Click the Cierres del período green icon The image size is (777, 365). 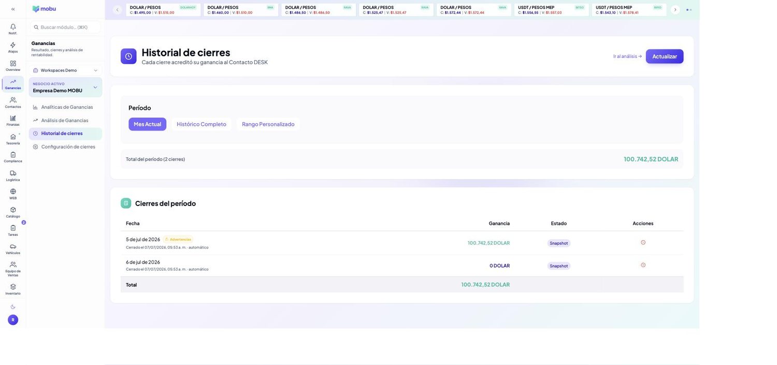click(126, 203)
